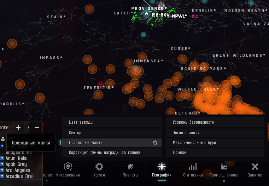
Task: Click the home station shield icon
Action: [147, 14]
